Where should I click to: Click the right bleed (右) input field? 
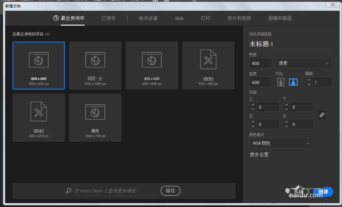pos(301,124)
